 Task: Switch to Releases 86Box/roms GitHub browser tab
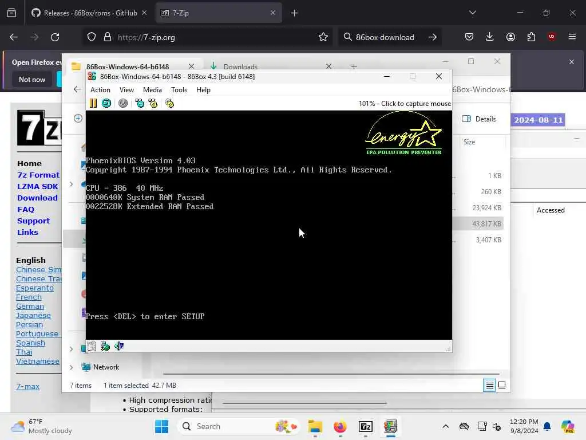90,13
